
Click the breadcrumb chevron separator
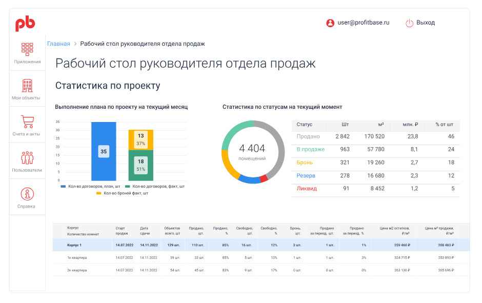click(75, 44)
